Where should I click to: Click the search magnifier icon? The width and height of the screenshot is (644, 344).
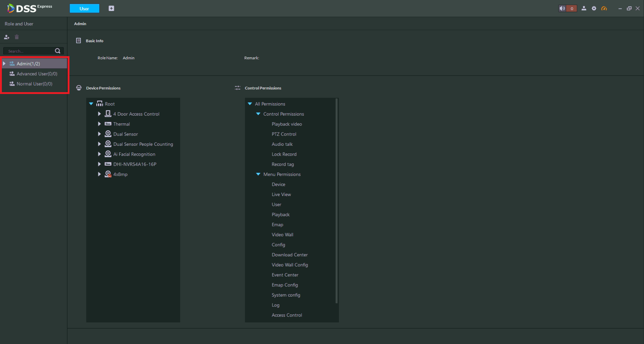tap(58, 51)
